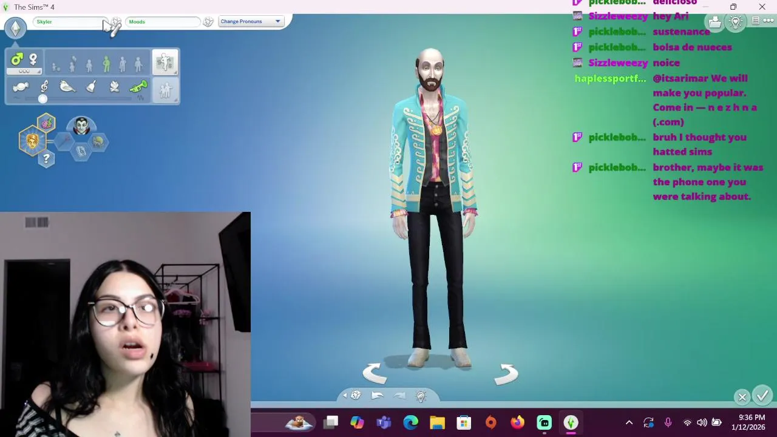Redo the last undone change
The width and height of the screenshot is (777, 437).
click(399, 396)
